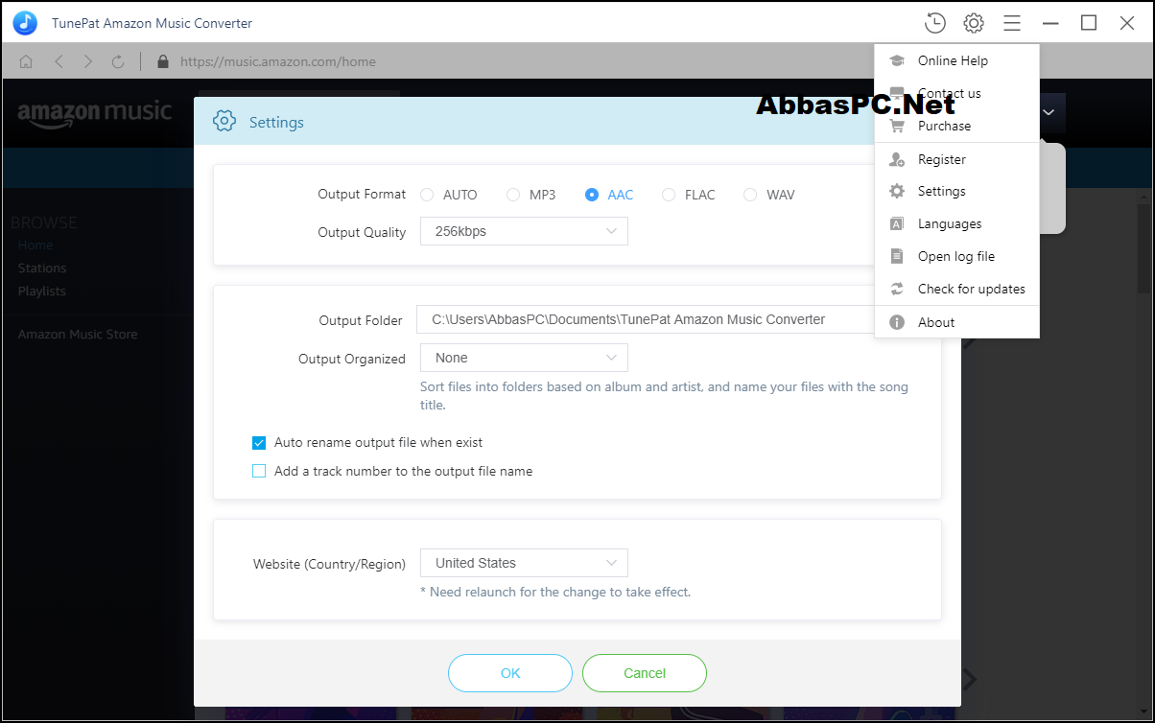Open the hamburger menu icon

point(1011,23)
